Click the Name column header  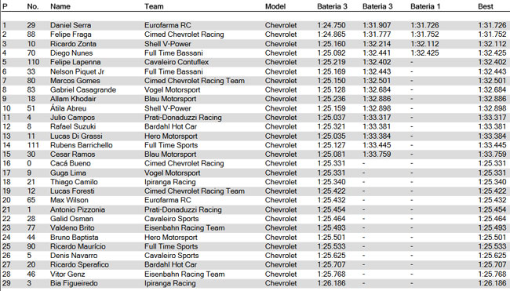60,6
